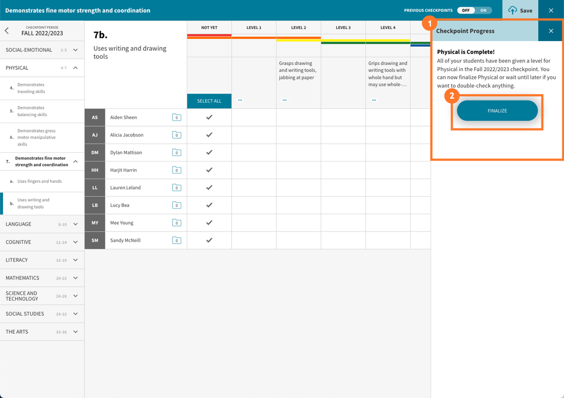Uncheck Not Yet for Mee Young
Viewport: 564px width, 398px height.
pos(209,223)
